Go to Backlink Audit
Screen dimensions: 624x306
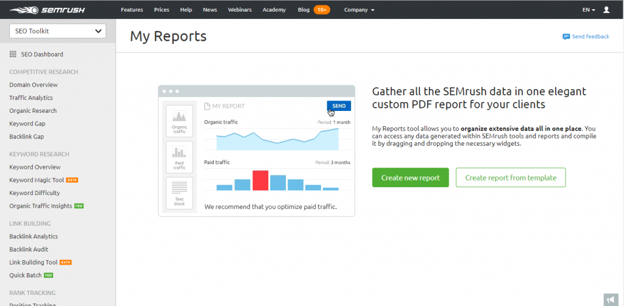click(29, 249)
